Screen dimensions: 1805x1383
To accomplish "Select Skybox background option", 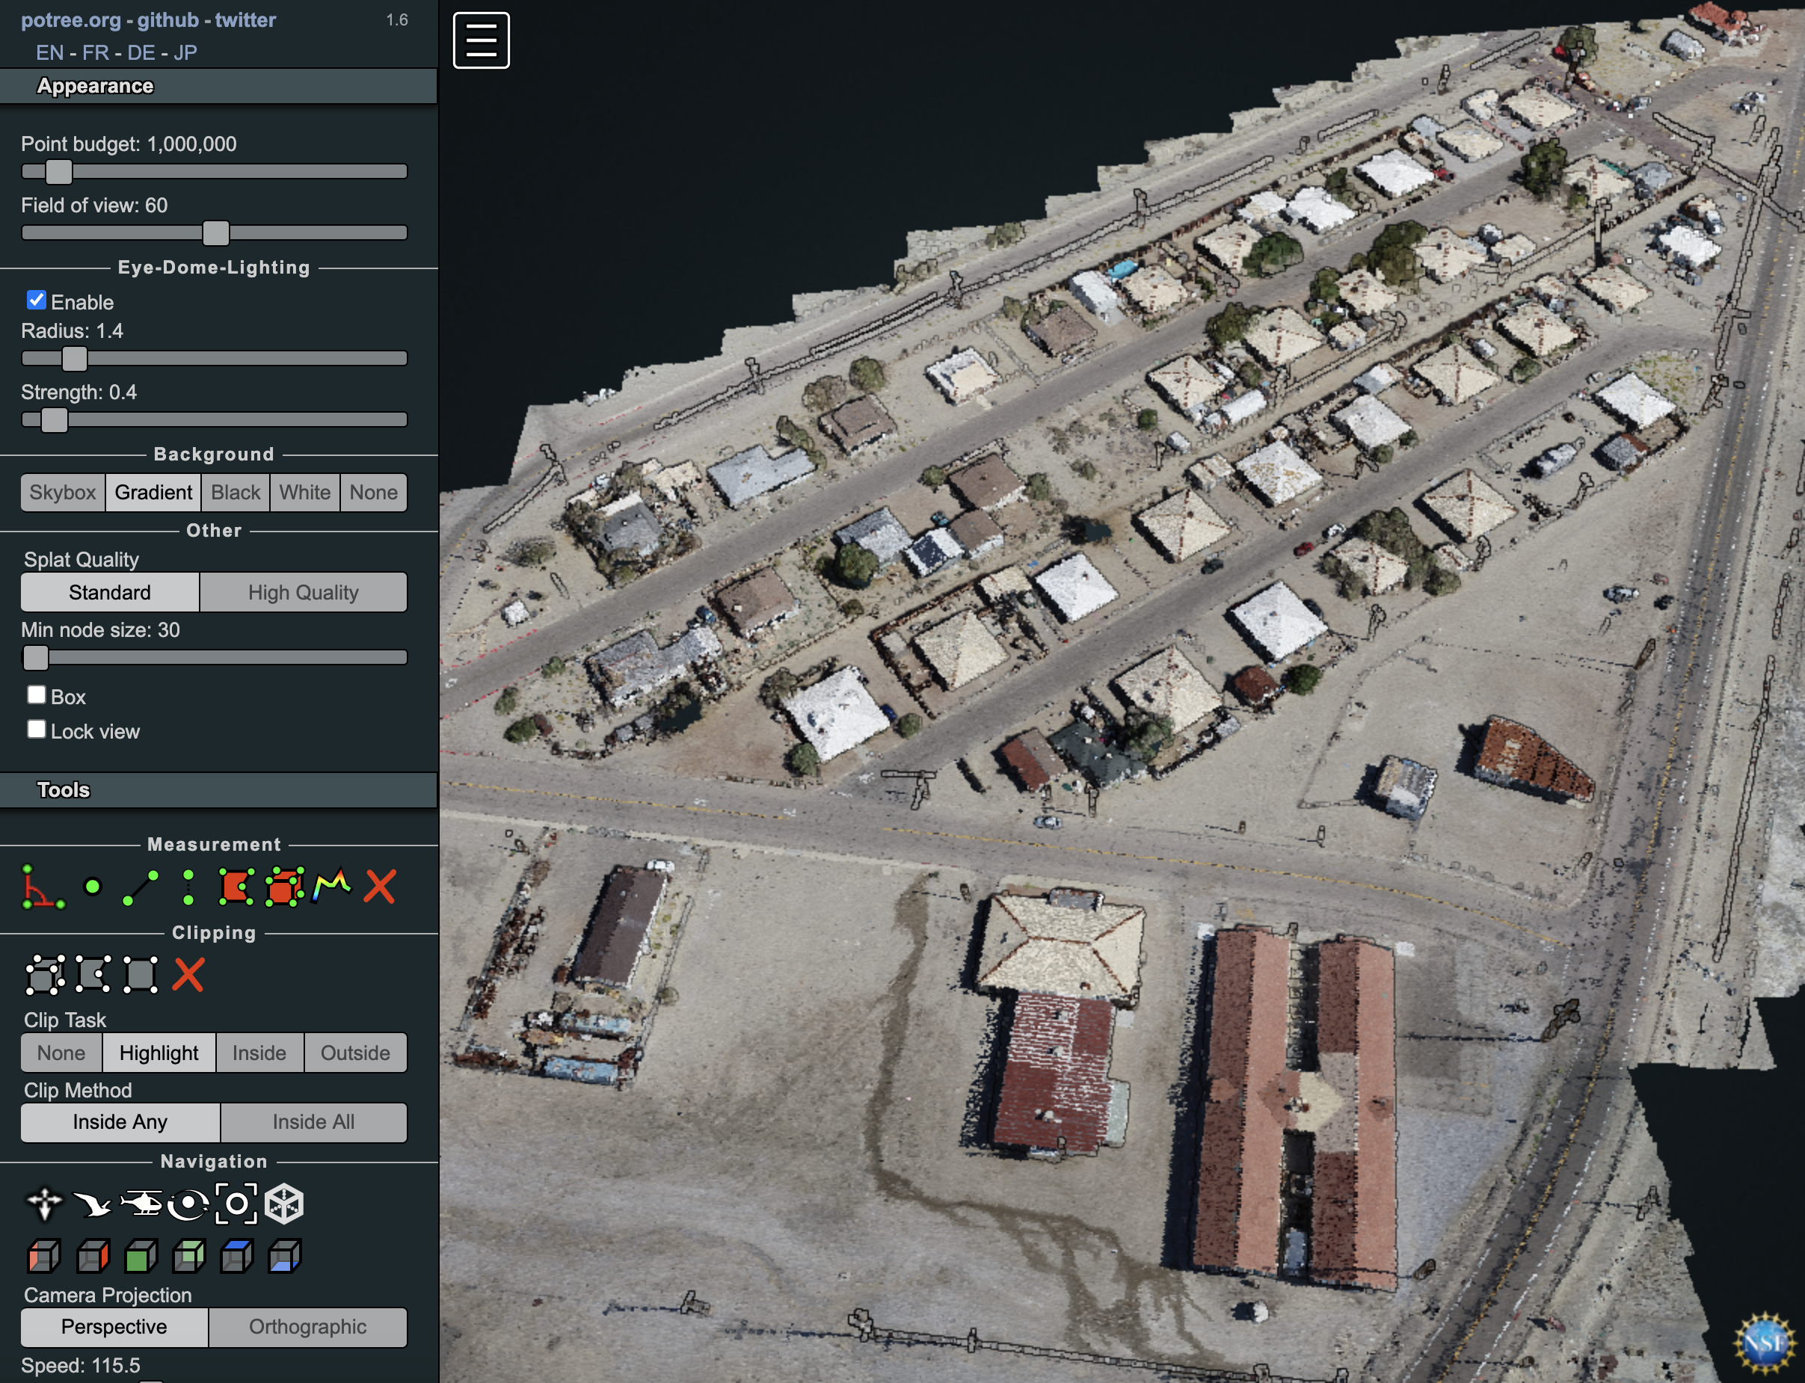I will click(63, 493).
